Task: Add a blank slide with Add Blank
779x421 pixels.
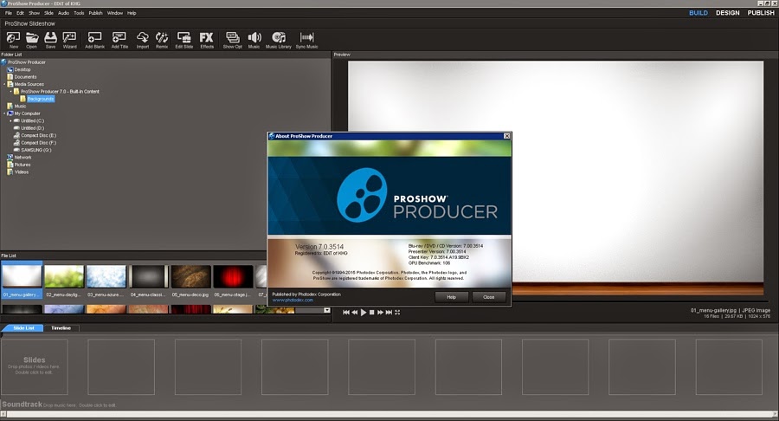Action: (x=94, y=40)
